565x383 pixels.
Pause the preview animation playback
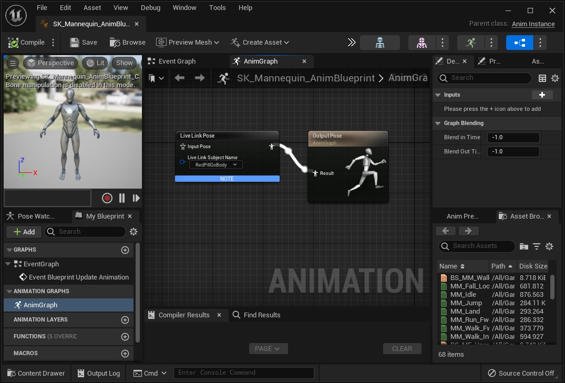tap(122, 198)
